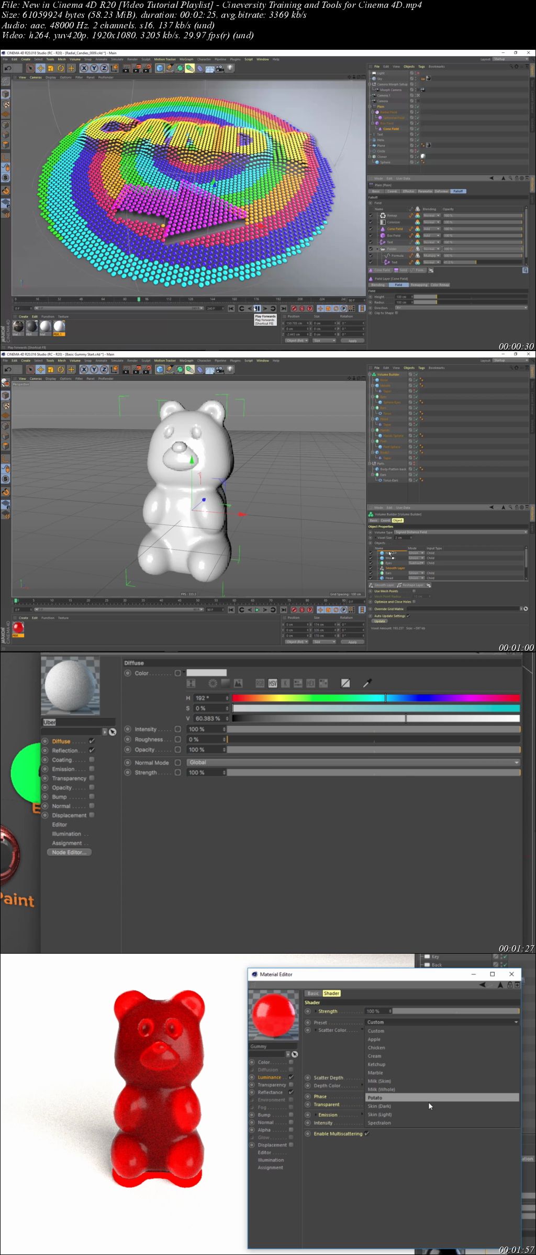Open Volume menu in Gummy frame
This screenshot has height=1255, width=536.
(x=75, y=361)
